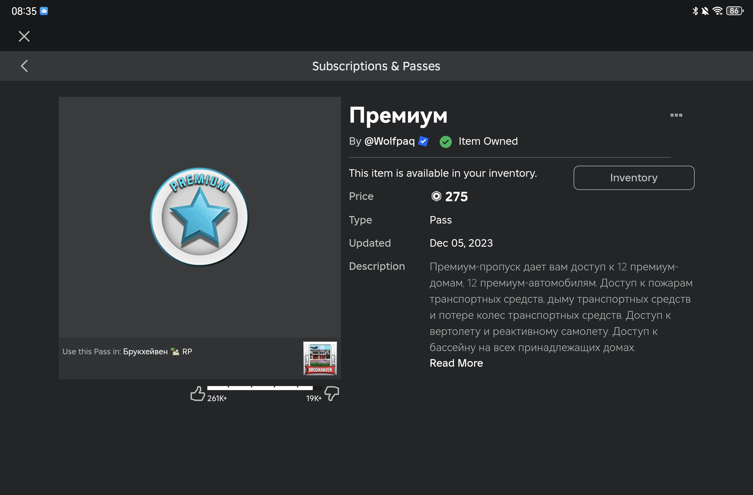Tap the muted bell notification icon

click(705, 11)
